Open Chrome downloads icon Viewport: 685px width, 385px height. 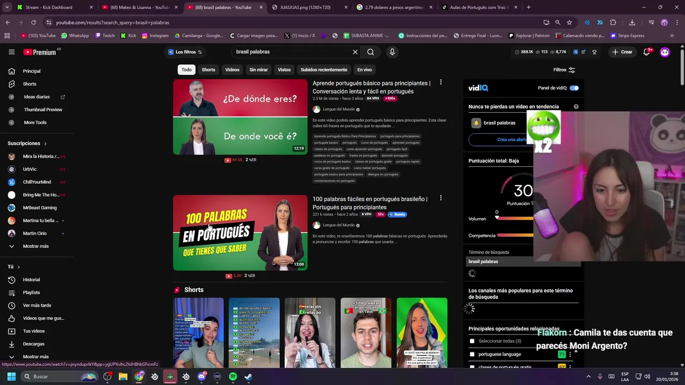[x=632, y=22]
